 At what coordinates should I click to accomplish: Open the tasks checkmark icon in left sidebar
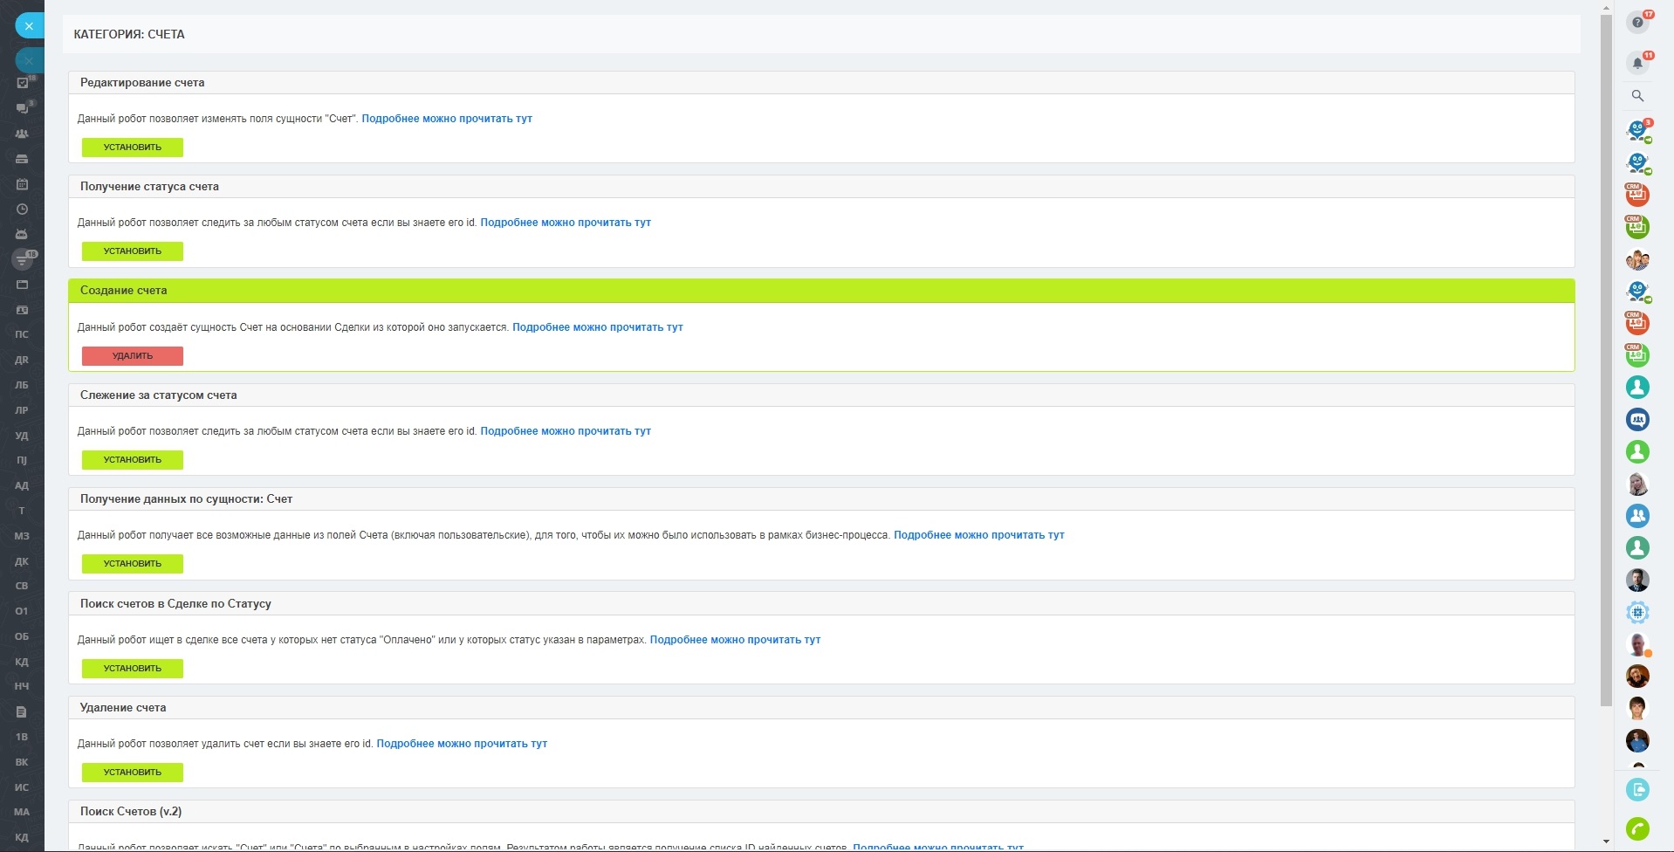click(23, 83)
